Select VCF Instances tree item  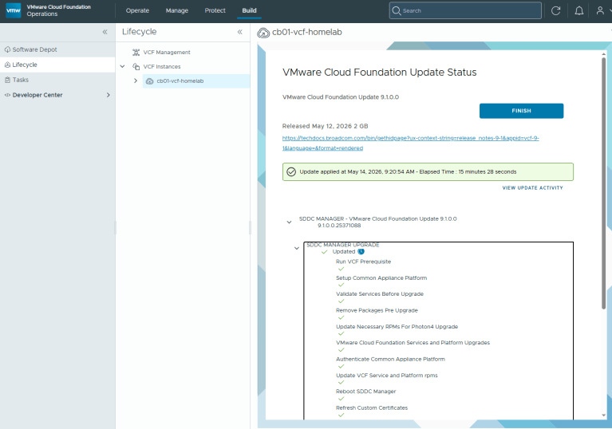tap(162, 67)
